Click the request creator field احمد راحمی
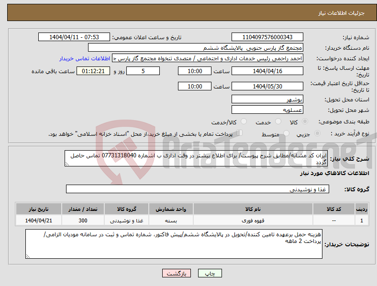The width and height of the screenshot is (377, 286). click(208, 58)
